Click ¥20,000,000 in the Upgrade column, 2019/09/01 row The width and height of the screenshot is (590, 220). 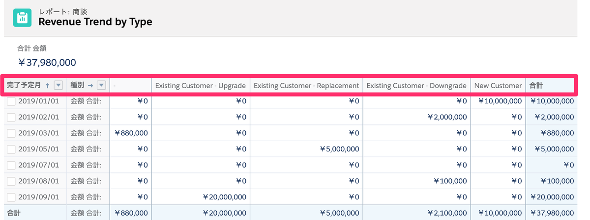pos(224,197)
